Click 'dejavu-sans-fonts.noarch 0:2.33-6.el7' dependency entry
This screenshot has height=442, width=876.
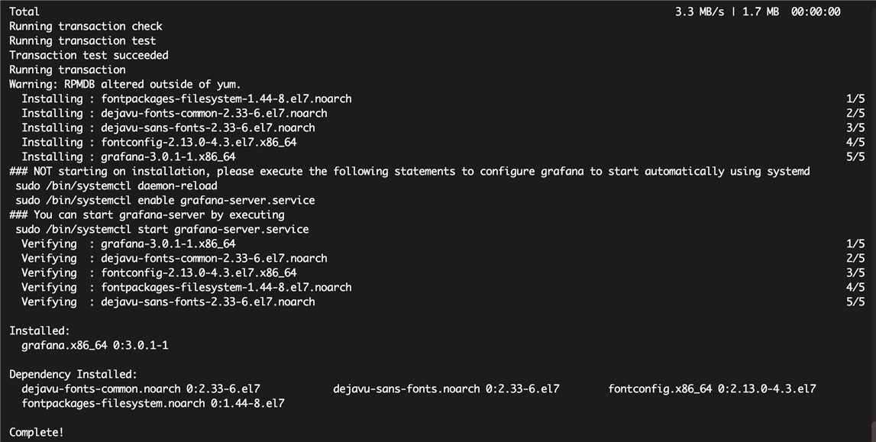click(x=446, y=389)
